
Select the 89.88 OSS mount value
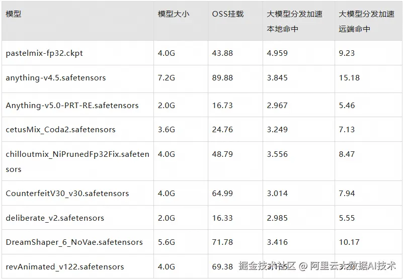[222, 78]
